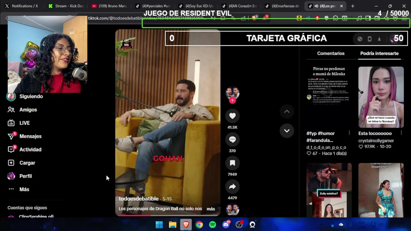Click the phone app icon in the top bar
Screen dimensions: 411x231
pyautogui.click(x=370, y=39)
